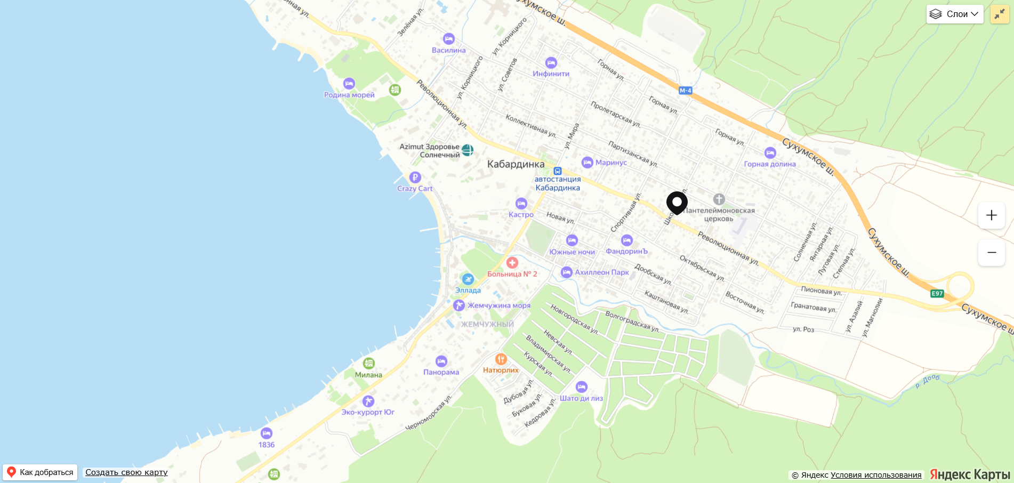Select the Шато ди лиз hotel icon

(x=582, y=387)
